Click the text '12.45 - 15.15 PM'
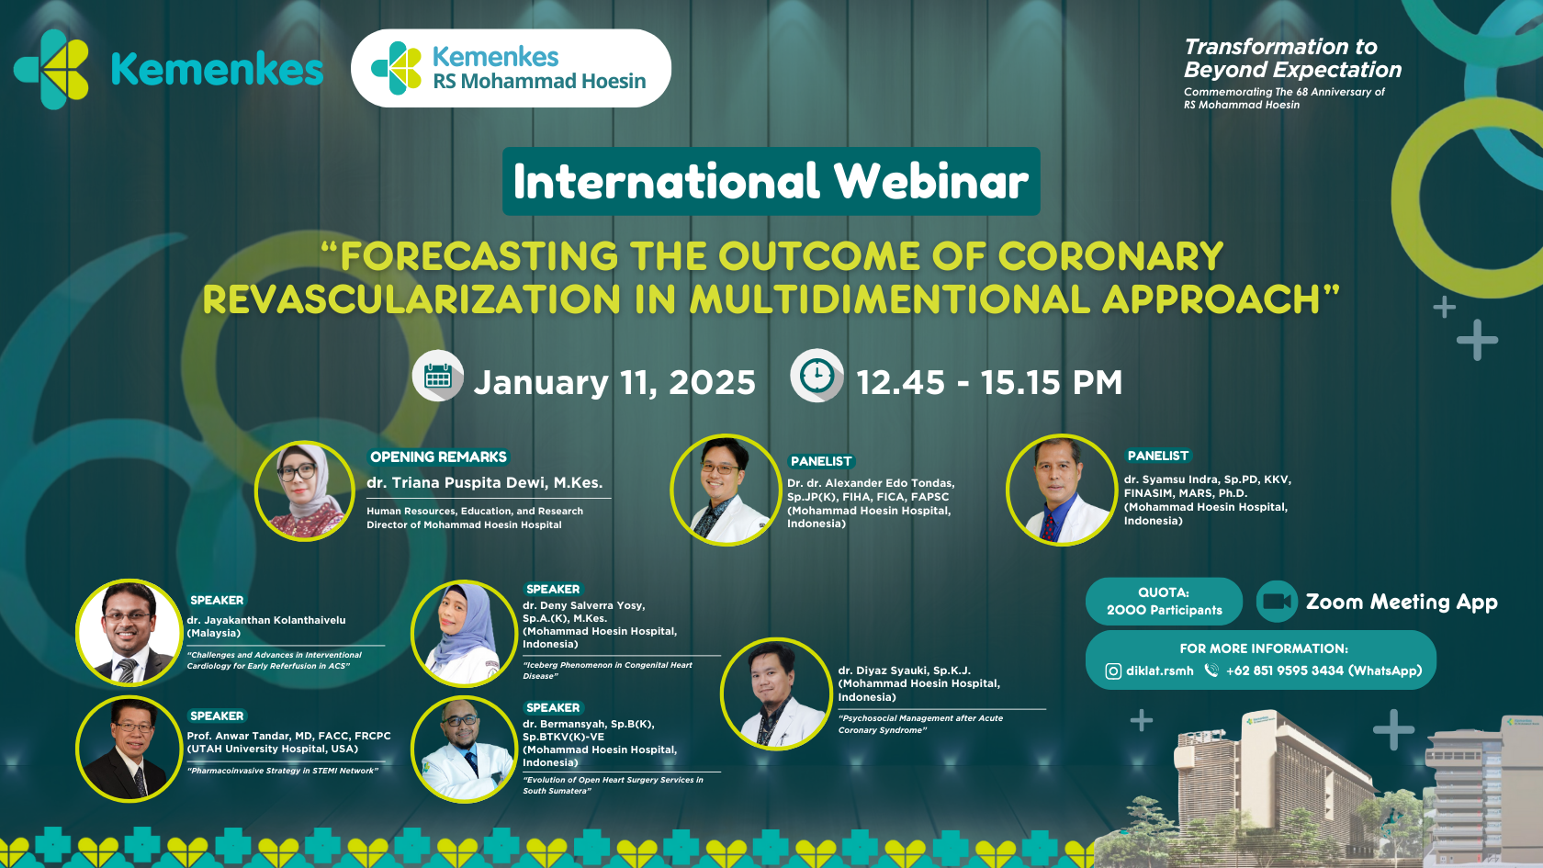Screen dimensions: 1543x868 pos(989,382)
